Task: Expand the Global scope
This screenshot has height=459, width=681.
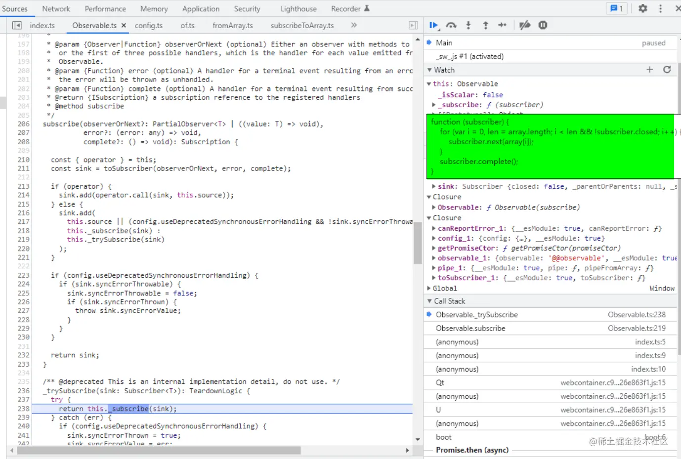Action: (429, 288)
